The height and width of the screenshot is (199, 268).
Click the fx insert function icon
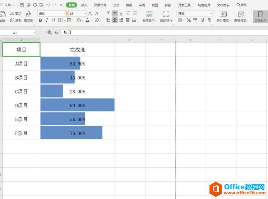click(56, 32)
